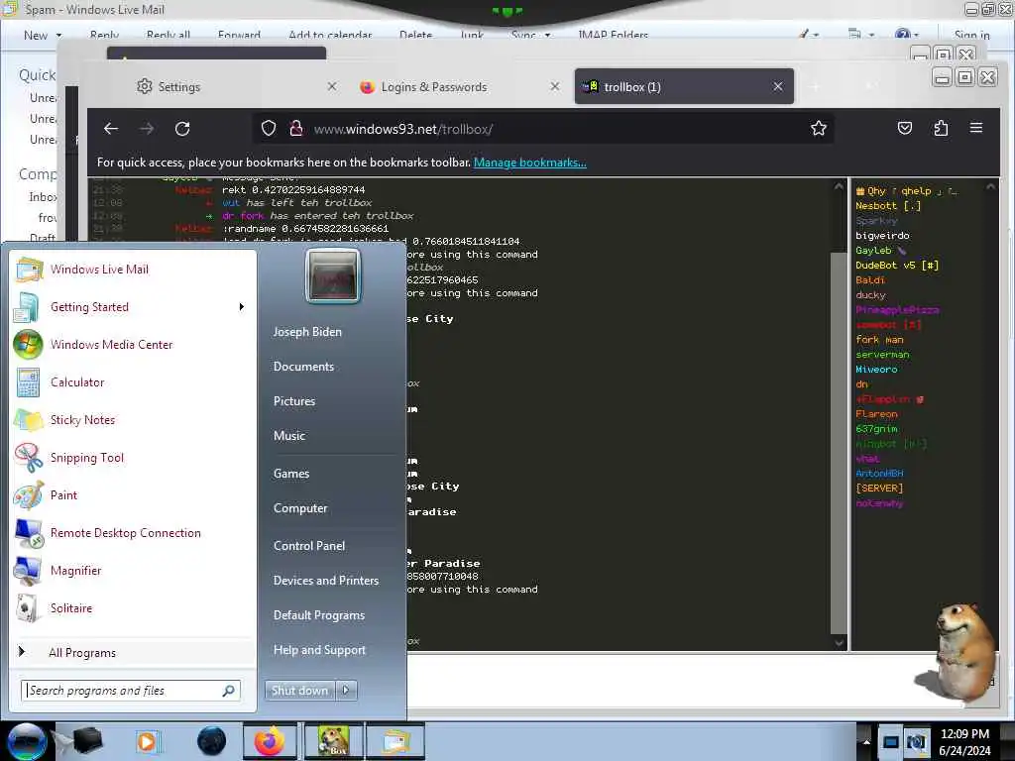This screenshot has height=761, width=1015.
Task: Click the dark globe taskbar icon
Action: 211,741
